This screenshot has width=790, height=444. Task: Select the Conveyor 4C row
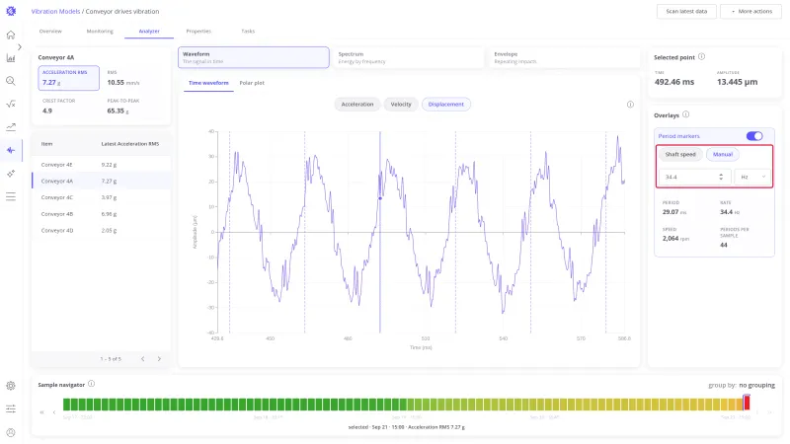[x=102, y=197]
